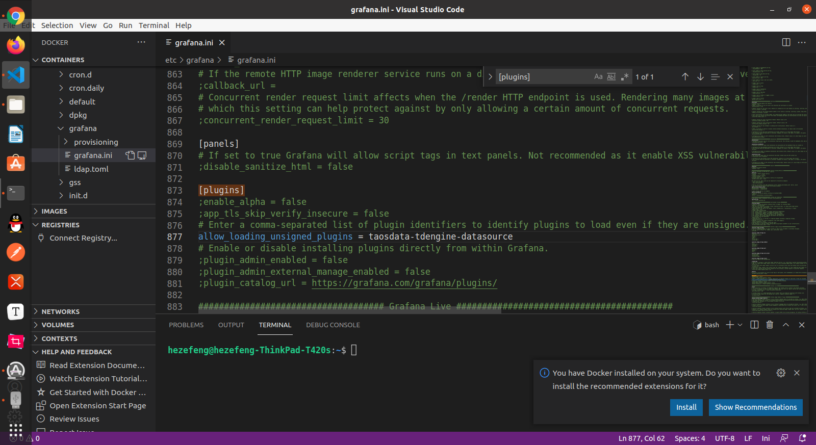Close the find widget
This screenshot has width=816, height=445.
730,76
